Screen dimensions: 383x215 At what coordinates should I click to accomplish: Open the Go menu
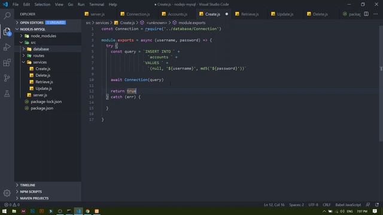(x=71, y=4)
